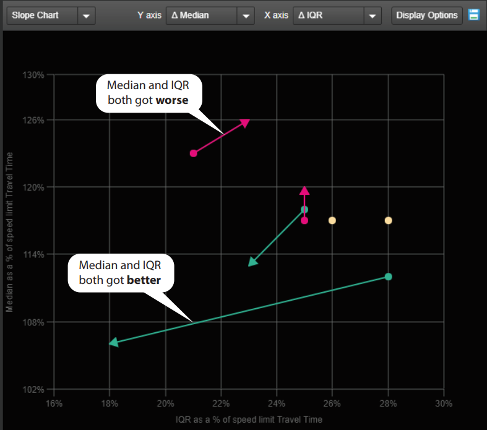Click the short teal arrow's arrowhead near 23%
Viewport: 487px width, 430px height.
click(252, 262)
